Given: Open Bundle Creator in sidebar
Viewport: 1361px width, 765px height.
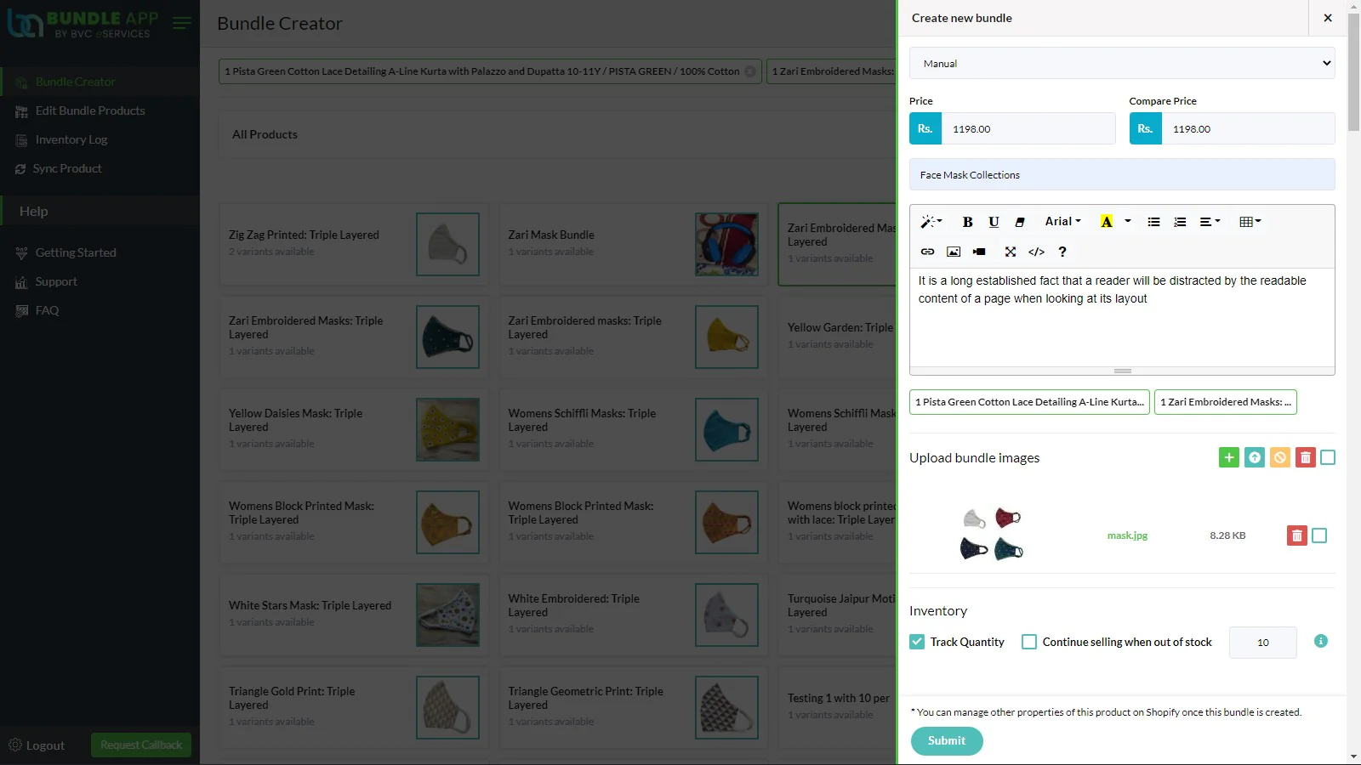Looking at the screenshot, I should [76, 82].
